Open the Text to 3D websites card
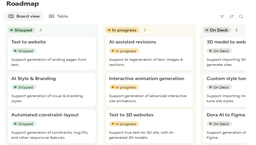This screenshot has width=256, height=145. point(150,126)
